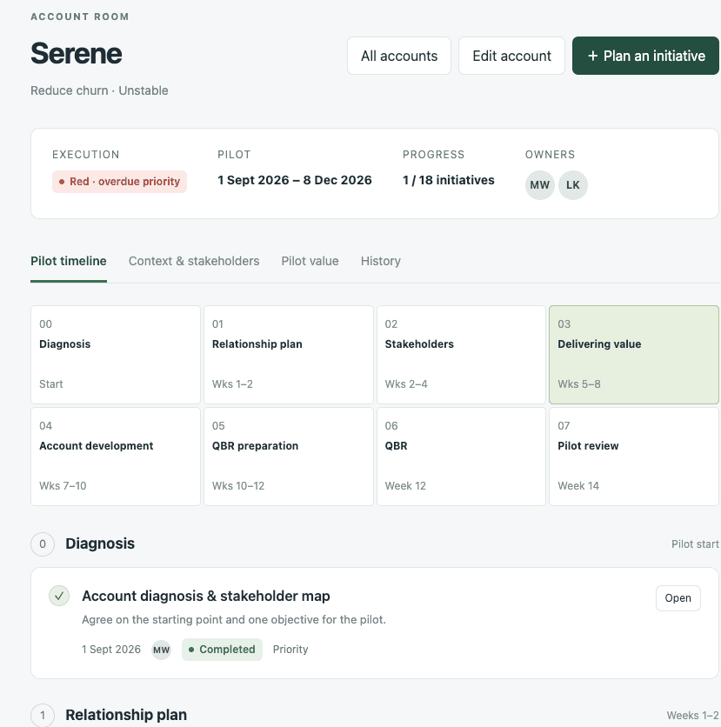Screen dimensions: 721x727
Task: Click the Edit account button
Action: tap(512, 56)
